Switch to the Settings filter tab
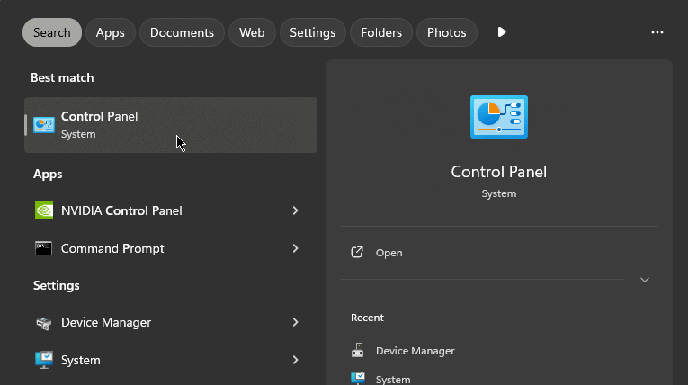 [x=312, y=32]
